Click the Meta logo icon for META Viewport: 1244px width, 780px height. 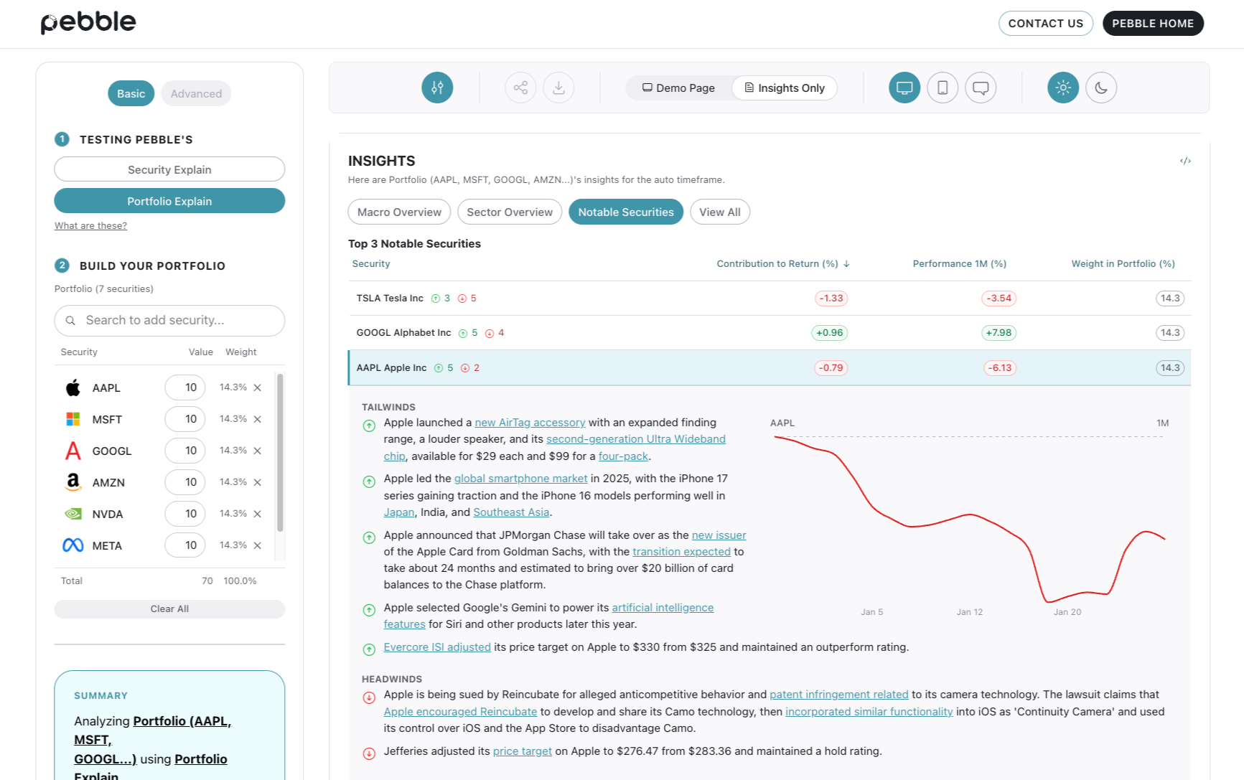pos(73,545)
